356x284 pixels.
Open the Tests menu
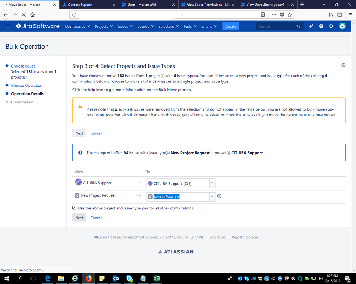(x=190, y=26)
